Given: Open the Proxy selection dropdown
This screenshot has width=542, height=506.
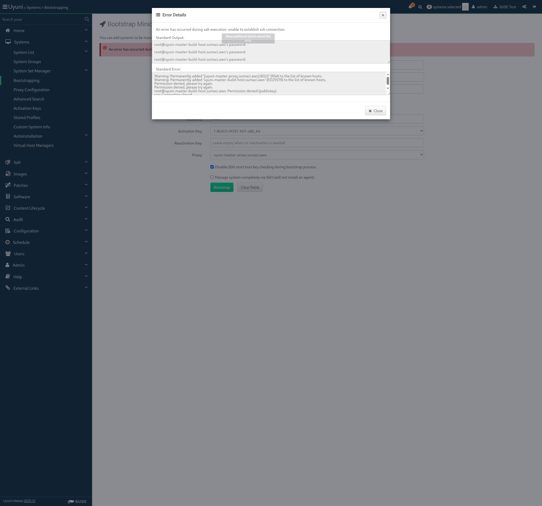Looking at the screenshot, I should (317, 155).
